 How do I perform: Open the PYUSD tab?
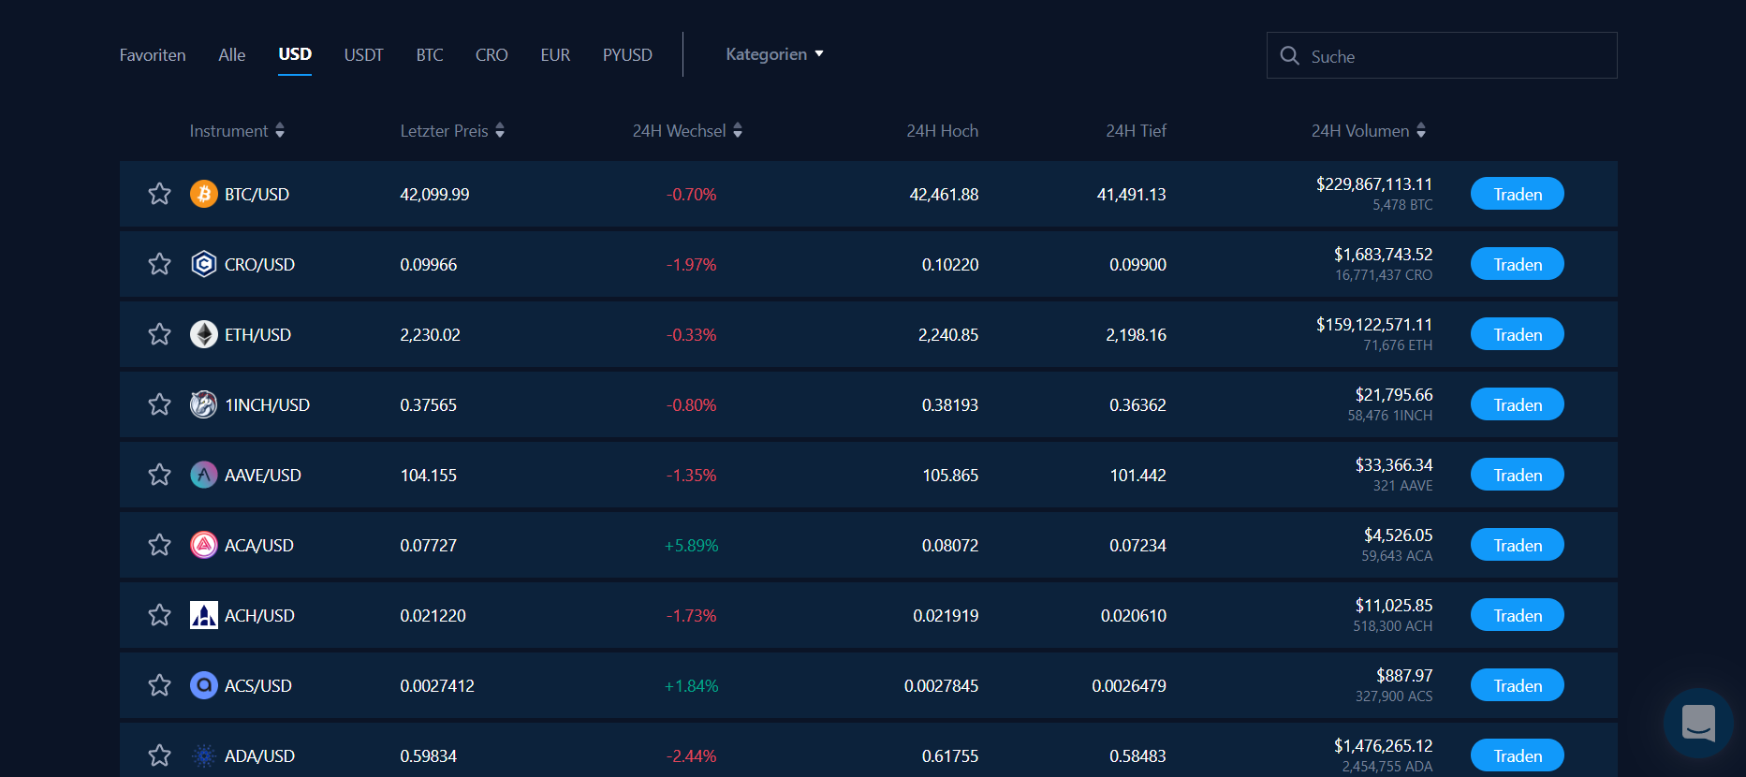[x=627, y=55]
